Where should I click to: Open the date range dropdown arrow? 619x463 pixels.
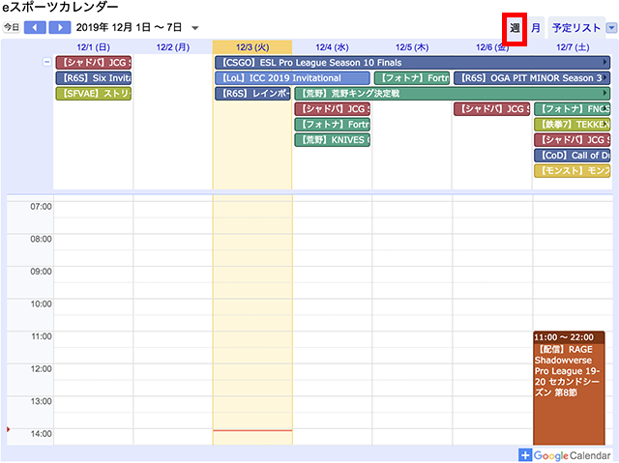click(194, 28)
